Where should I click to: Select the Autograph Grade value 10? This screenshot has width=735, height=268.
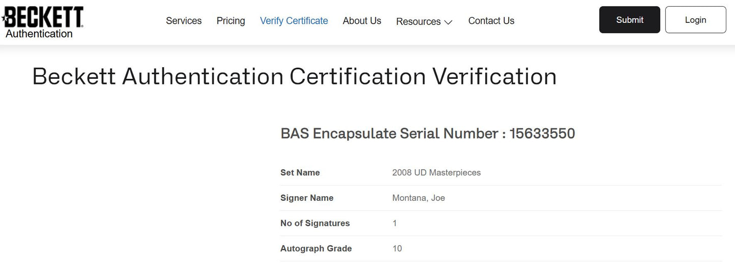click(x=397, y=249)
